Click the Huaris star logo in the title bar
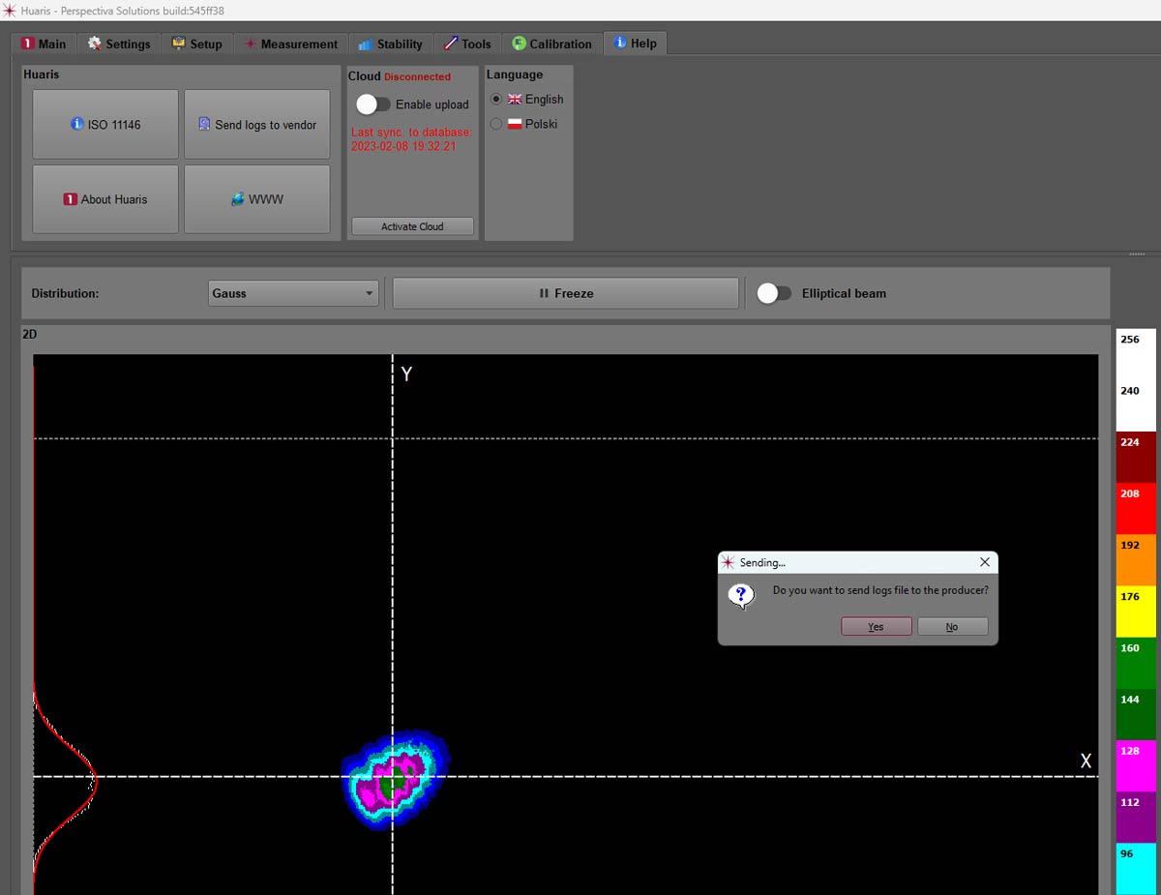 point(10,9)
